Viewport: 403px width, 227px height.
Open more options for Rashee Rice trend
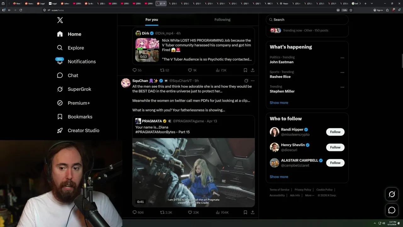coord(342,72)
